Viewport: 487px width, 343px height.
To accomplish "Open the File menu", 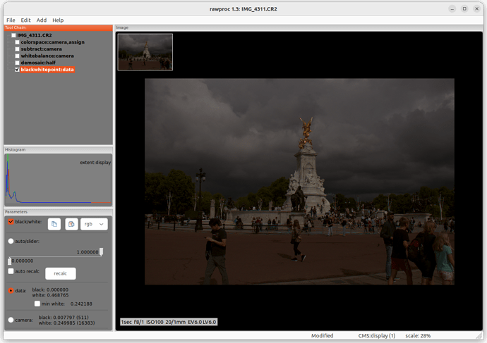I will [x=11, y=20].
